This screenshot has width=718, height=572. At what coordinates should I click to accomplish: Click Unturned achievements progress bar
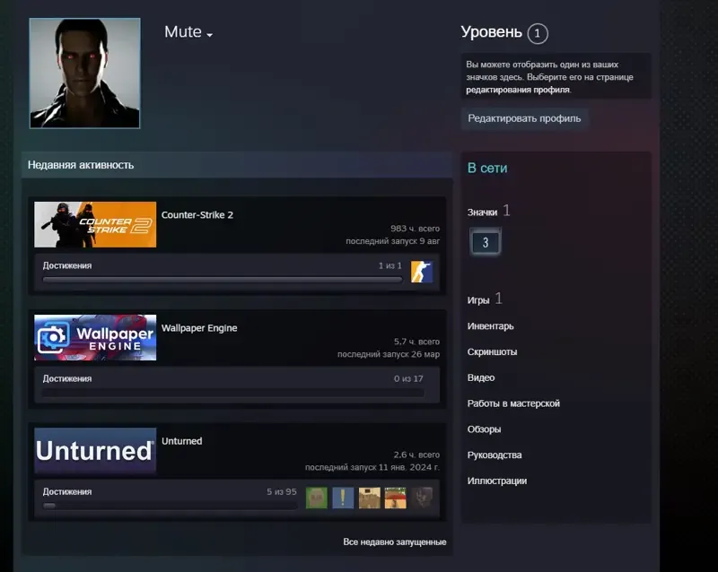pyautogui.click(x=170, y=506)
